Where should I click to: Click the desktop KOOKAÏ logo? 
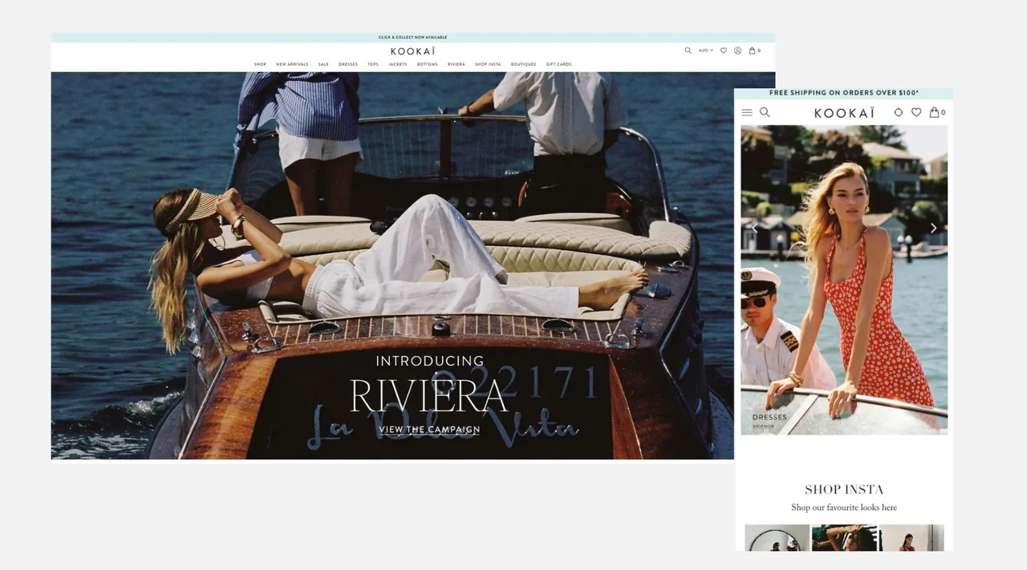point(413,51)
